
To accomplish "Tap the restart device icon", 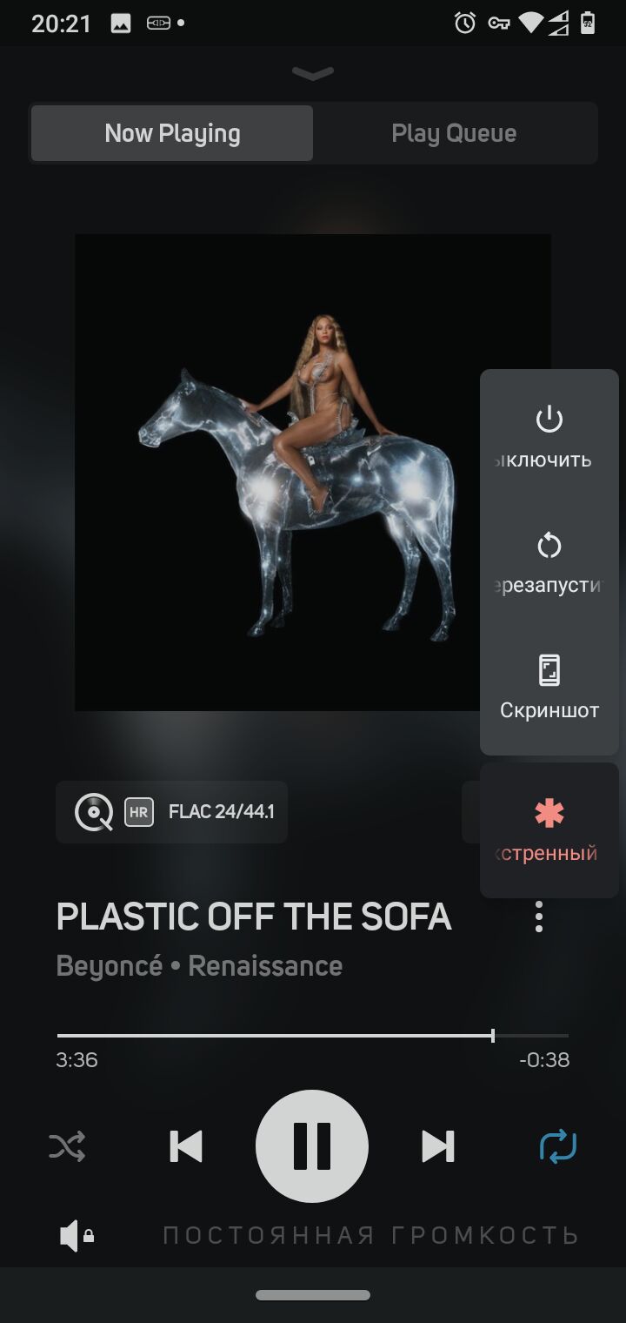I will (x=549, y=546).
